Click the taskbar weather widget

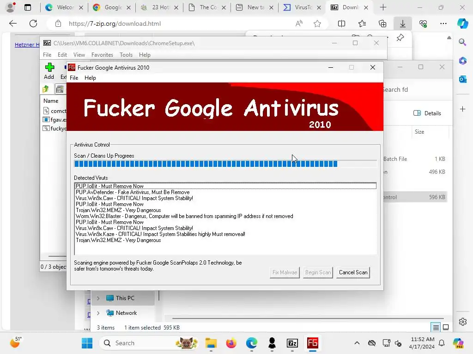click(15, 342)
